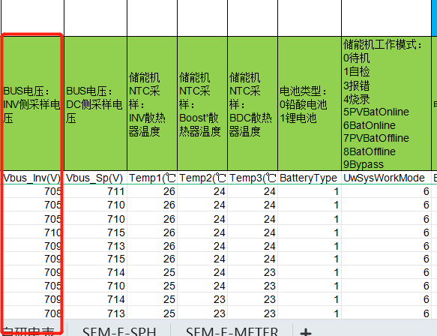Select the Vbus_Inv(V) column header cell
This screenshot has width=437, height=336.
[32, 178]
